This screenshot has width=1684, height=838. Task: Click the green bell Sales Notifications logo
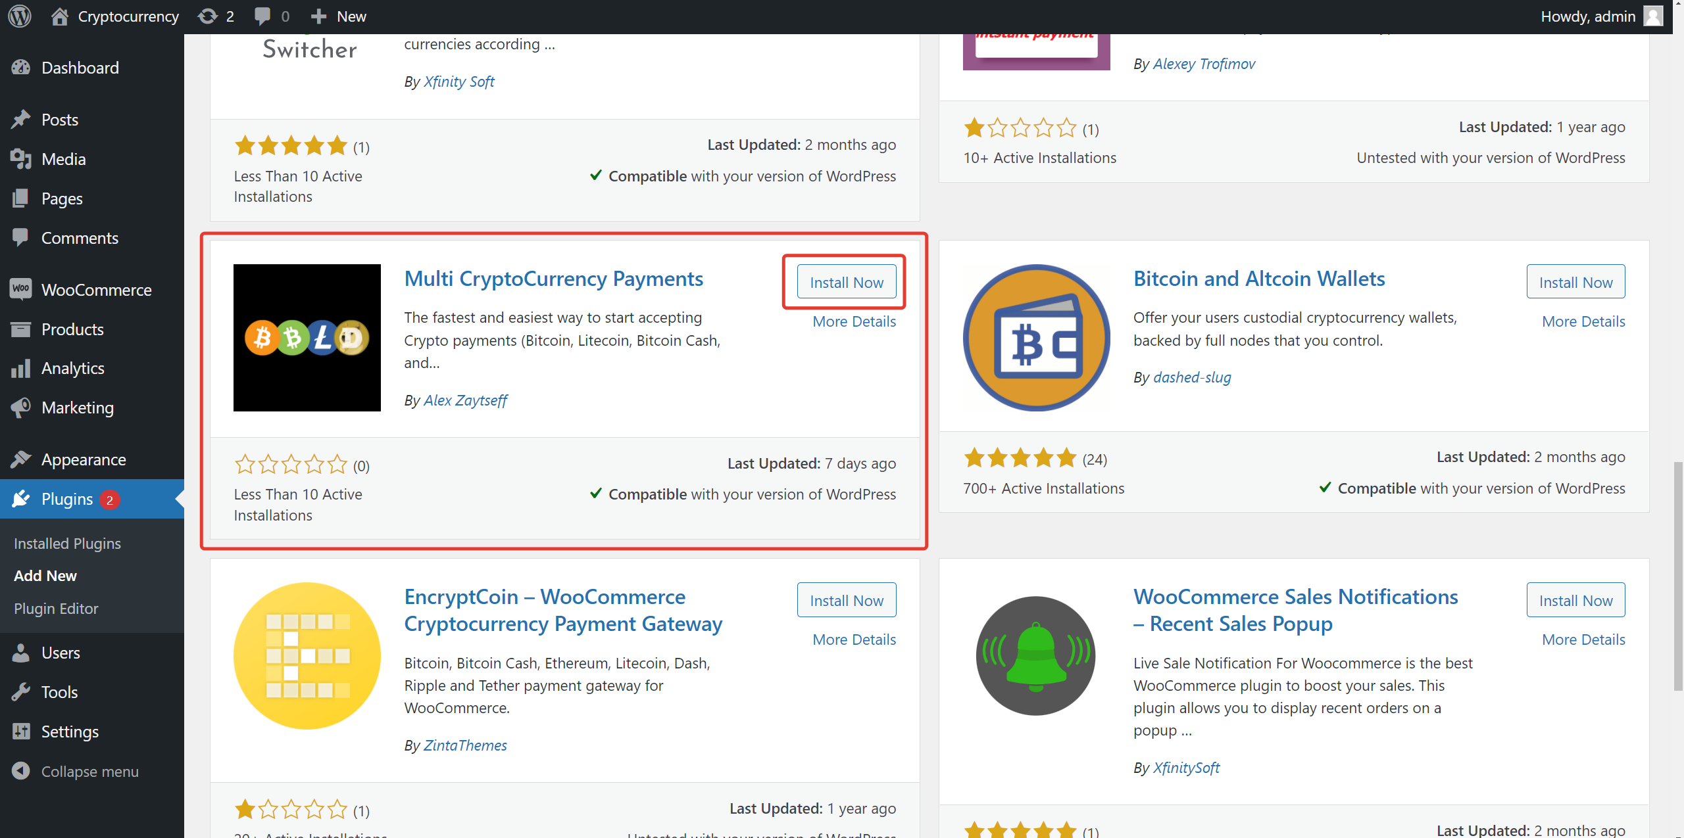pos(1037,656)
